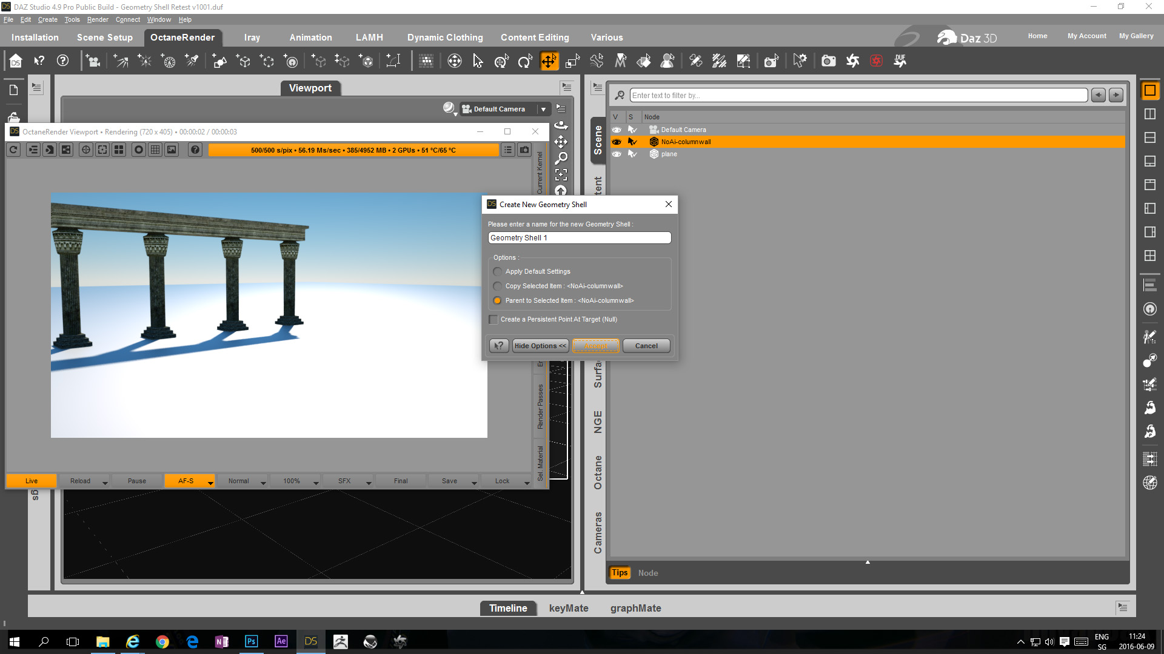The height and width of the screenshot is (654, 1164).
Task: Select the Rotate tool in toolbar
Action: [525, 61]
